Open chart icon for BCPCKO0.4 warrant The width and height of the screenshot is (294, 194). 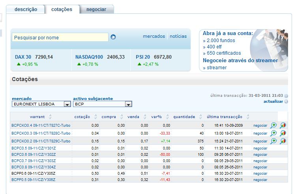(283, 126)
